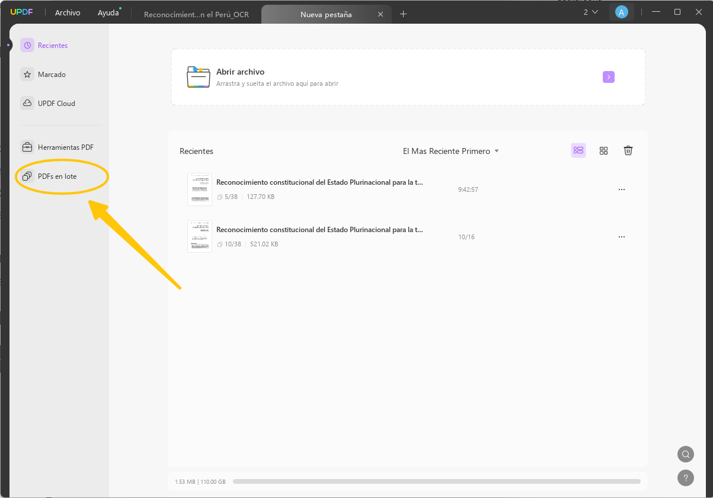Open UPDF Cloud icon in sidebar
713x498 pixels.
tap(27, 103)
